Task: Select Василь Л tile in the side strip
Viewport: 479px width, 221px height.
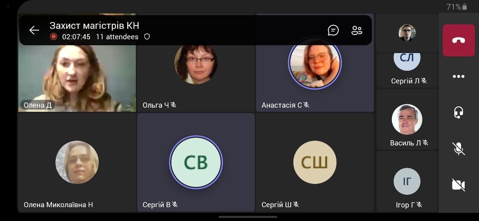Action: [407, 119]
